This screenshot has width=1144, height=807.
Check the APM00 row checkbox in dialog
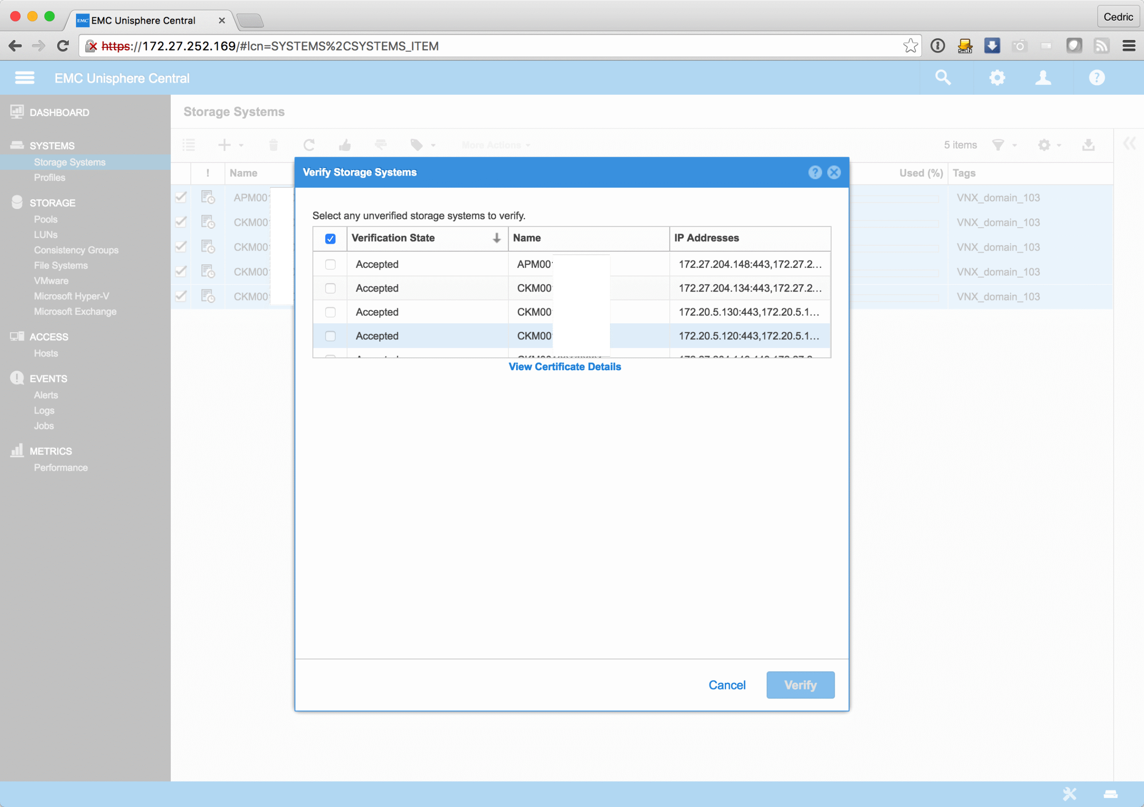point(330,264)
